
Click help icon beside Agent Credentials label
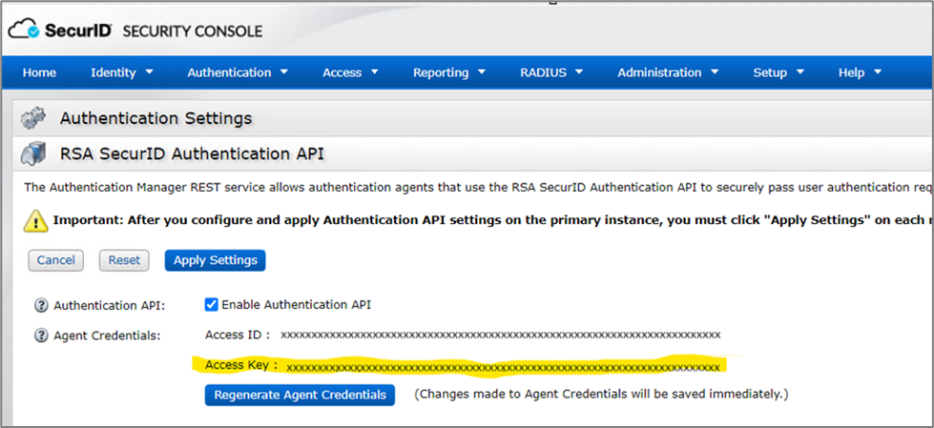pyautogui.click(x=41, y=336)
